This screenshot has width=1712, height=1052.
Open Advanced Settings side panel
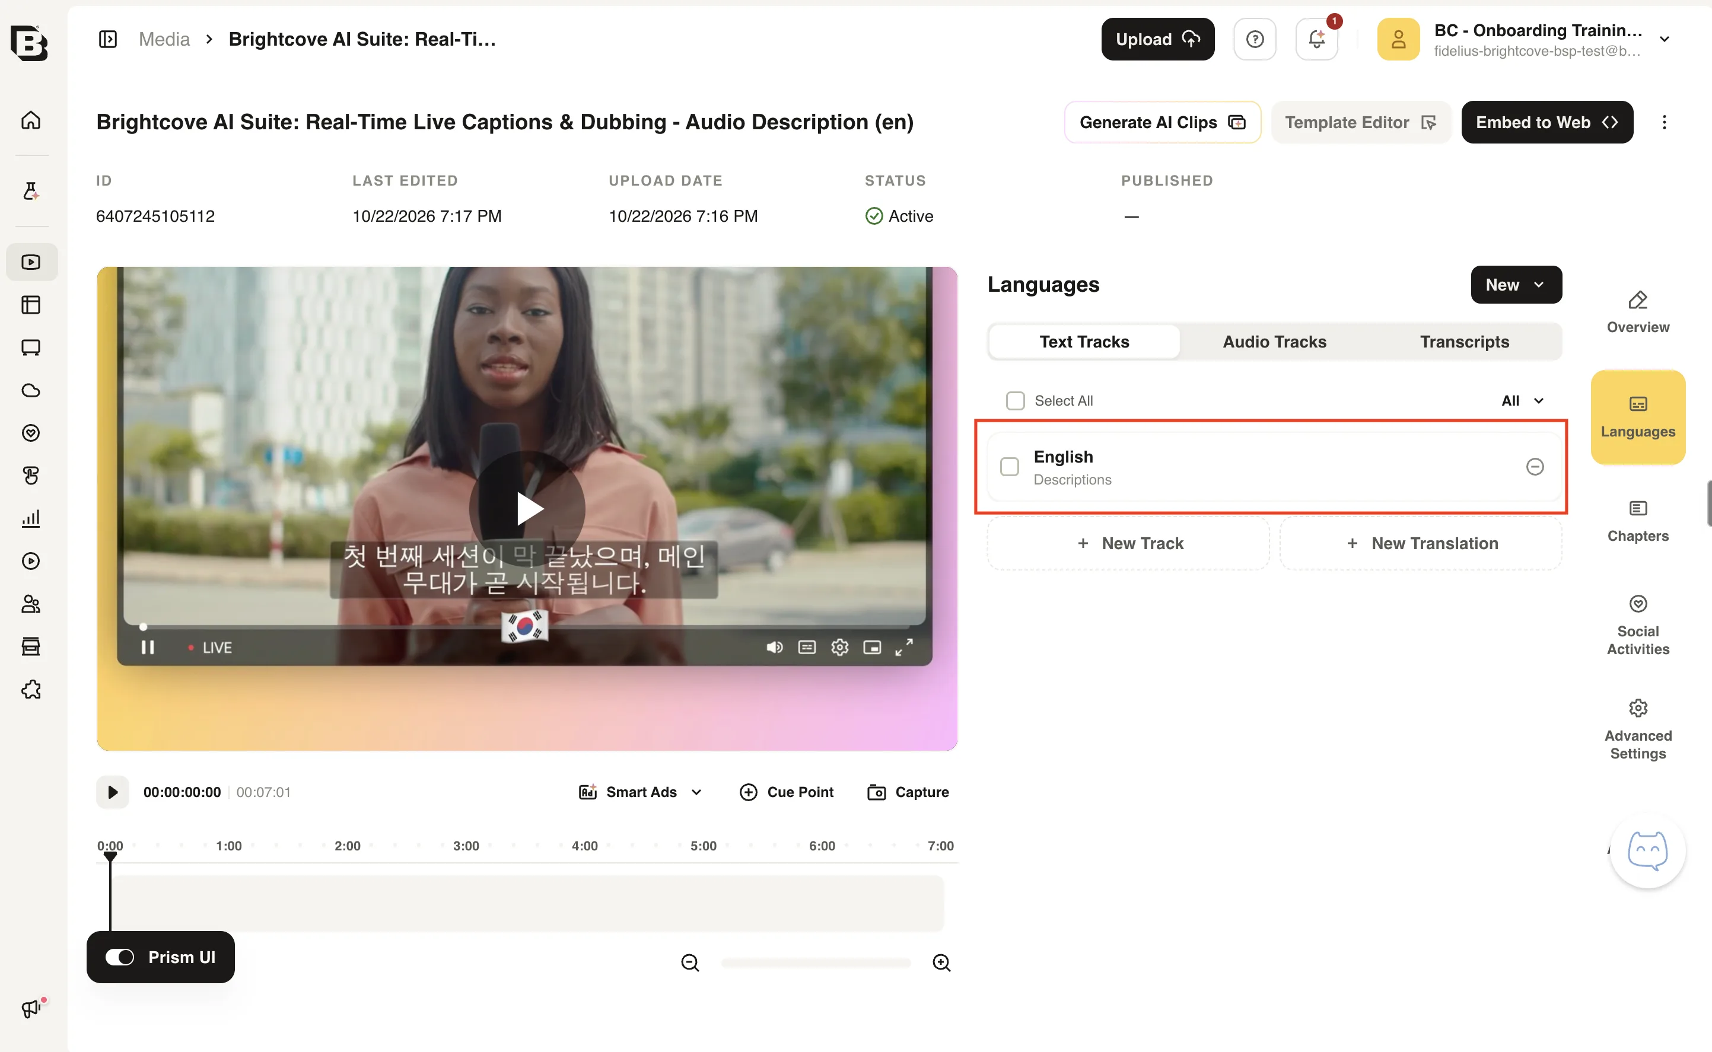click(x=1637, y=729)
